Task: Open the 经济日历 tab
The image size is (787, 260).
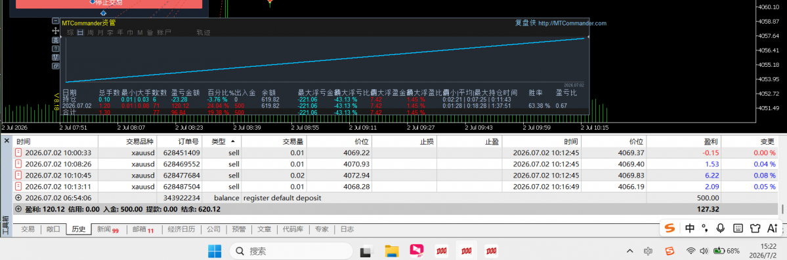Action: [181, 229]
